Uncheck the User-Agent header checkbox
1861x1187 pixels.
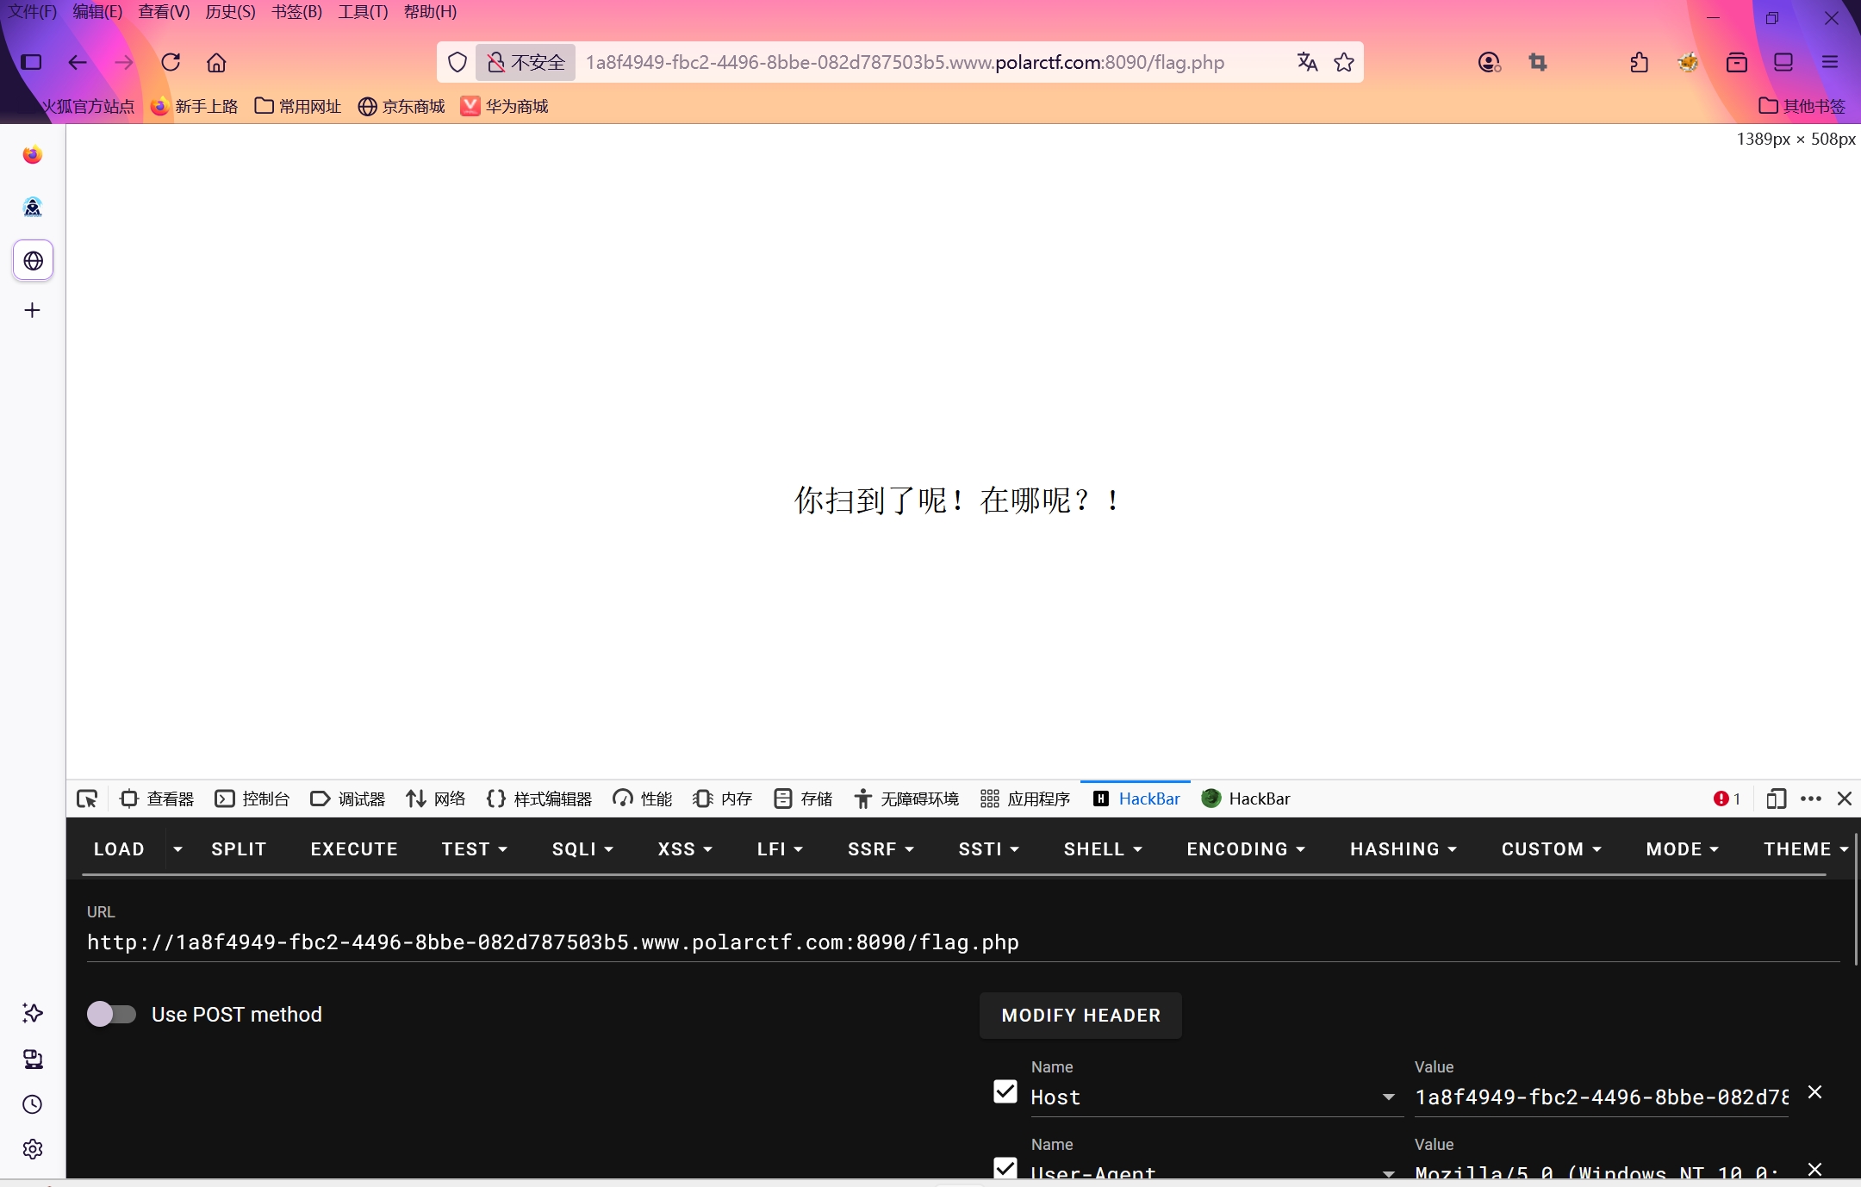(x=1005, y=1167)
